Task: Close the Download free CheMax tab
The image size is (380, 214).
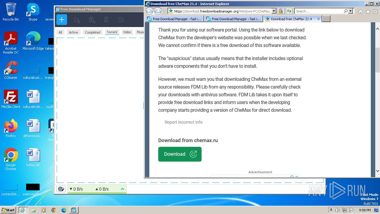Action: (319, 19)
